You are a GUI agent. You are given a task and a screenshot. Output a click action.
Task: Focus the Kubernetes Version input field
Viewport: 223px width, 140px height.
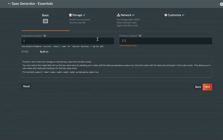point(68,41)
